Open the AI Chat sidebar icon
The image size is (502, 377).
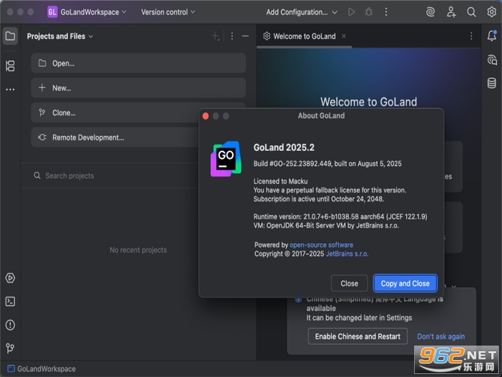(492, 60)
